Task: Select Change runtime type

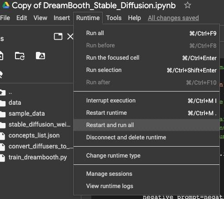Action: pos(147,156)
